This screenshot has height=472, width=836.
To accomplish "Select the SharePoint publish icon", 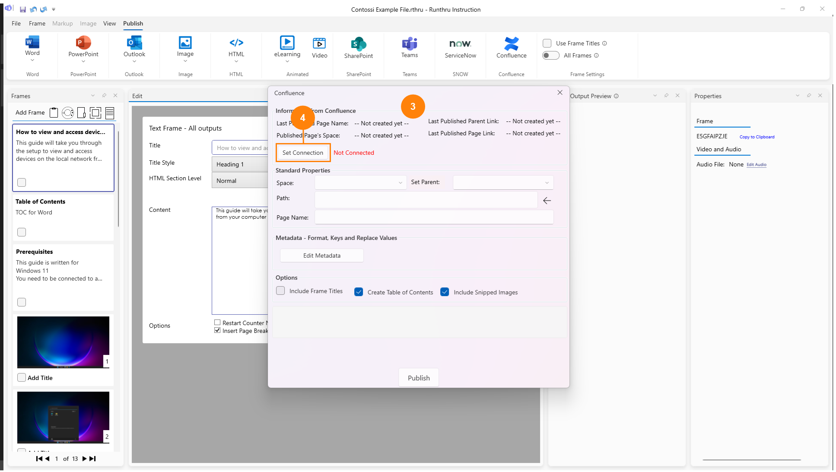I will (358, 44).
